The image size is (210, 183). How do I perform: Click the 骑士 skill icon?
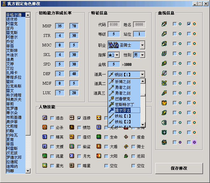coord(126,146)
